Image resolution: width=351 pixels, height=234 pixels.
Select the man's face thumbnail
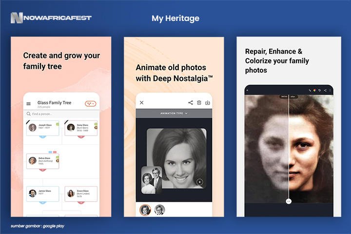click(159, 210)
